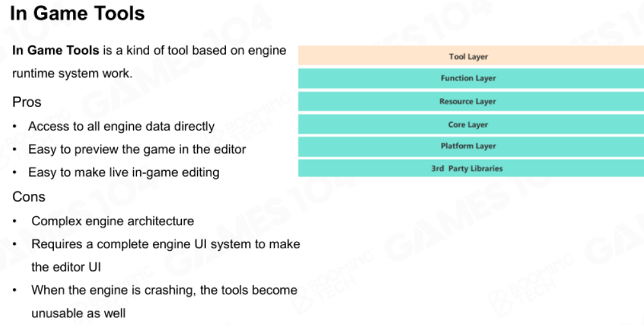Image resolution: width=644 pixels, height=325 pixels.
Task: Click Complex engine architecture bullet
Action: pyautogui.click(x=113, y=221)
